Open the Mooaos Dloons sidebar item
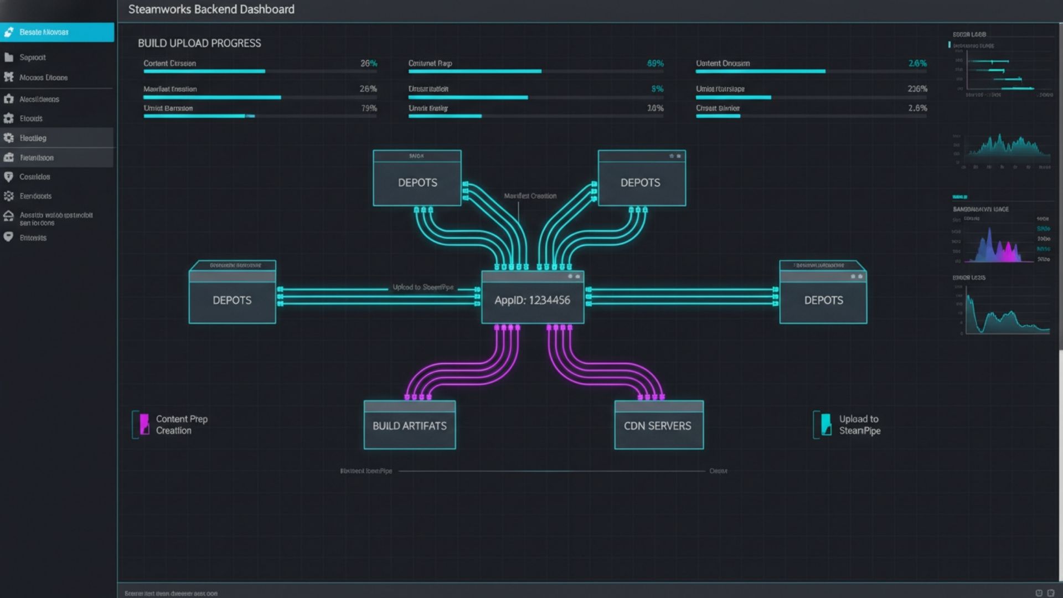This screenshot has width=1063, height=598. pyautogui.click(x=44, y=78)
